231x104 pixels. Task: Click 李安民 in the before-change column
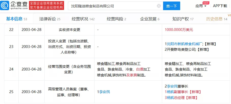[x=105, y=92]
